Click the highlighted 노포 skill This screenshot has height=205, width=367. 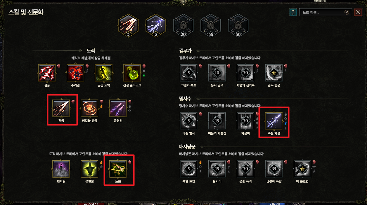tap(118, 169)
